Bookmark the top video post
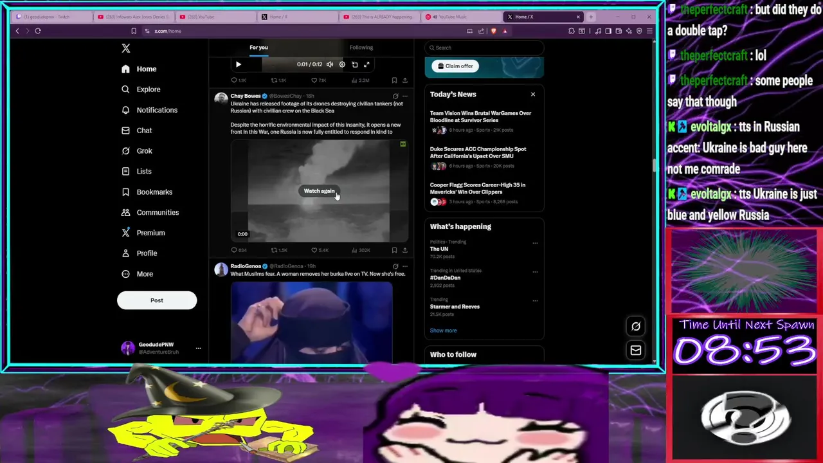Viewport: 823px width, 463px height. pos(394,80)
